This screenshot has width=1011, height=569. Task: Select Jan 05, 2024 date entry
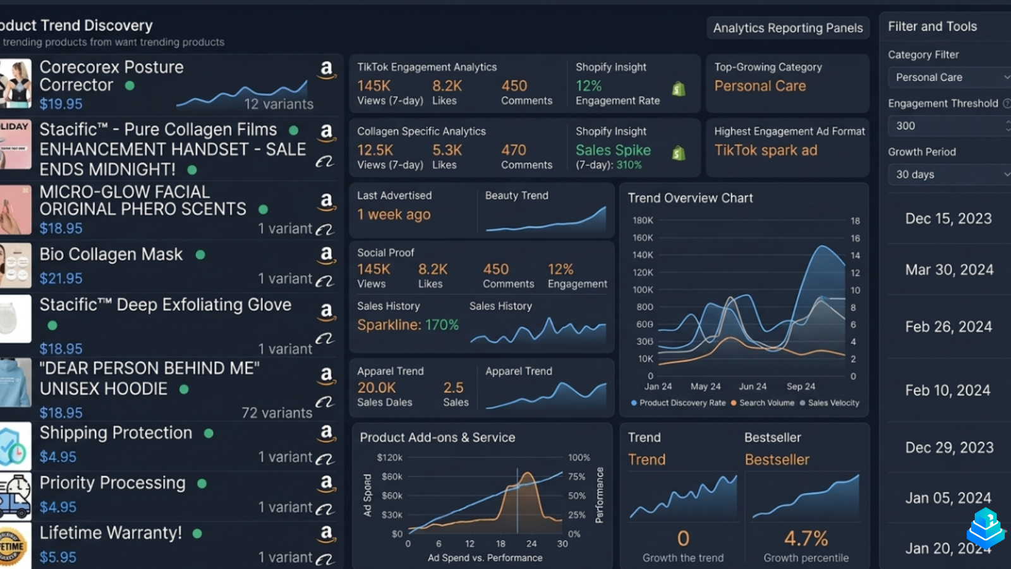(948, 498)
